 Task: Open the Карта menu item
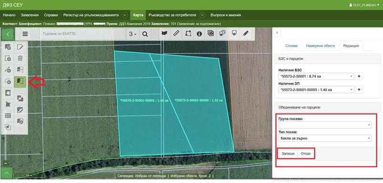(138, 15)
